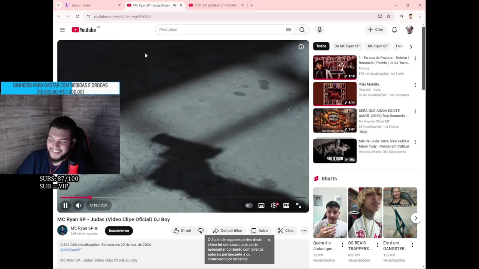Subscribe using Inscrever-se button

[119, 231]
